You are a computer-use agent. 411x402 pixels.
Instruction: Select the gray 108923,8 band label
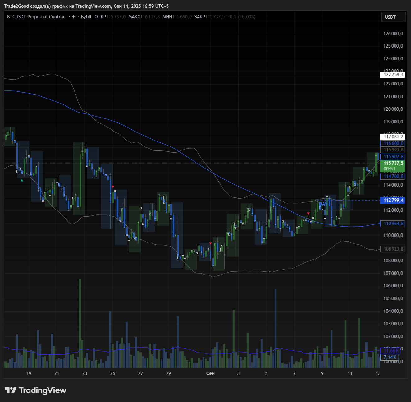393,249
